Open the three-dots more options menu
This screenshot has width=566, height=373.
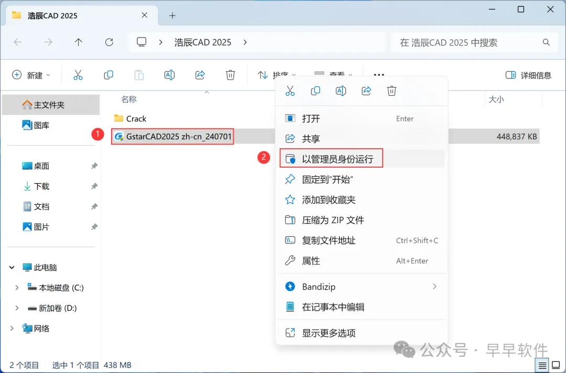point(379,75)
